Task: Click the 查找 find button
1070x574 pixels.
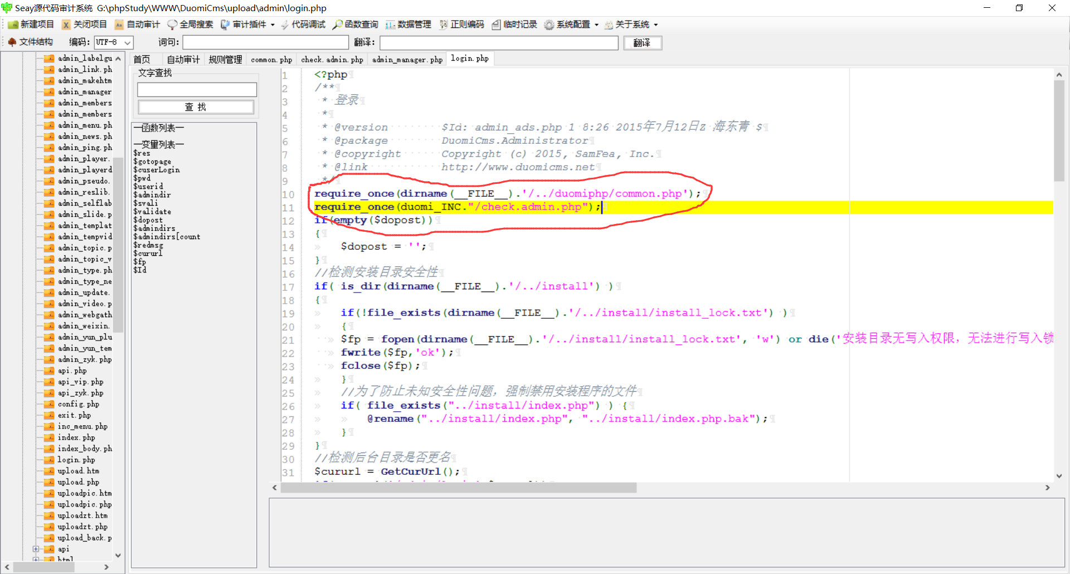Action: click(x=196, y=107)
